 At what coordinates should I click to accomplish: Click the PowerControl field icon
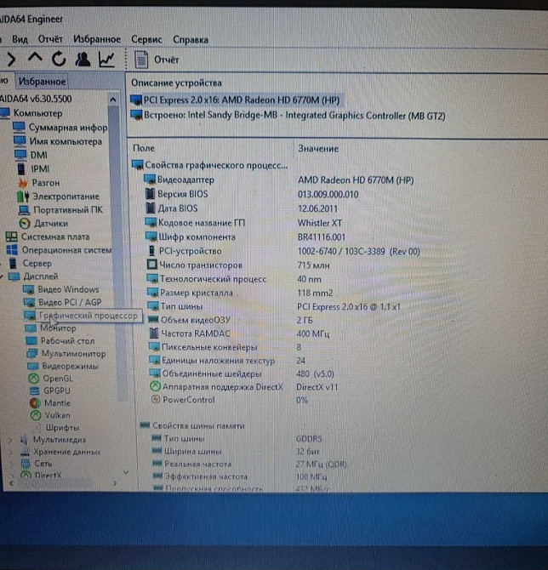click(156, 400)
